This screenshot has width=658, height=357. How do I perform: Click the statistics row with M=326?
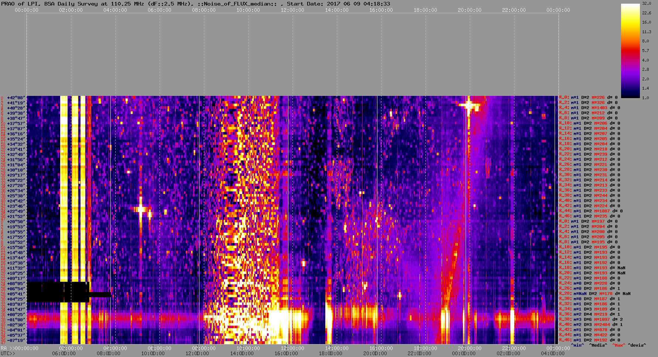588,103
